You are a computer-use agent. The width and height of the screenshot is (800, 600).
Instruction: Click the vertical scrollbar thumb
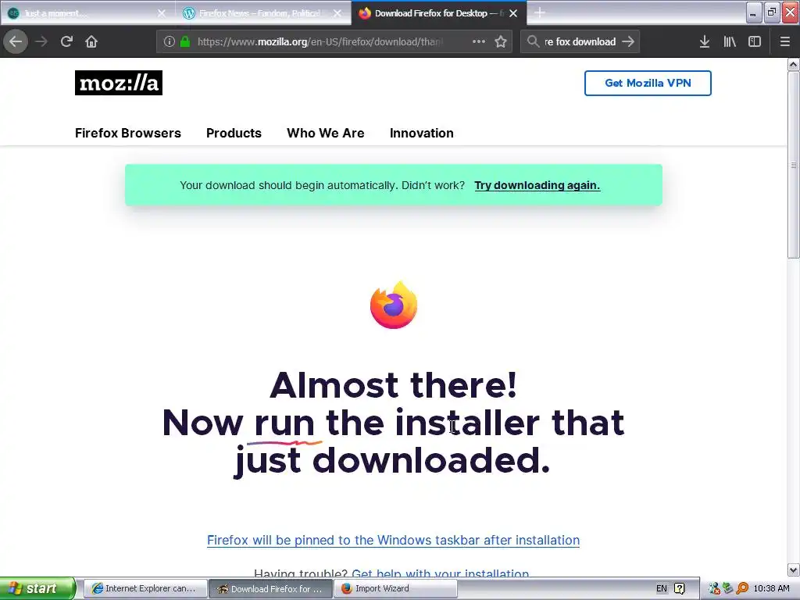[793, 165]
